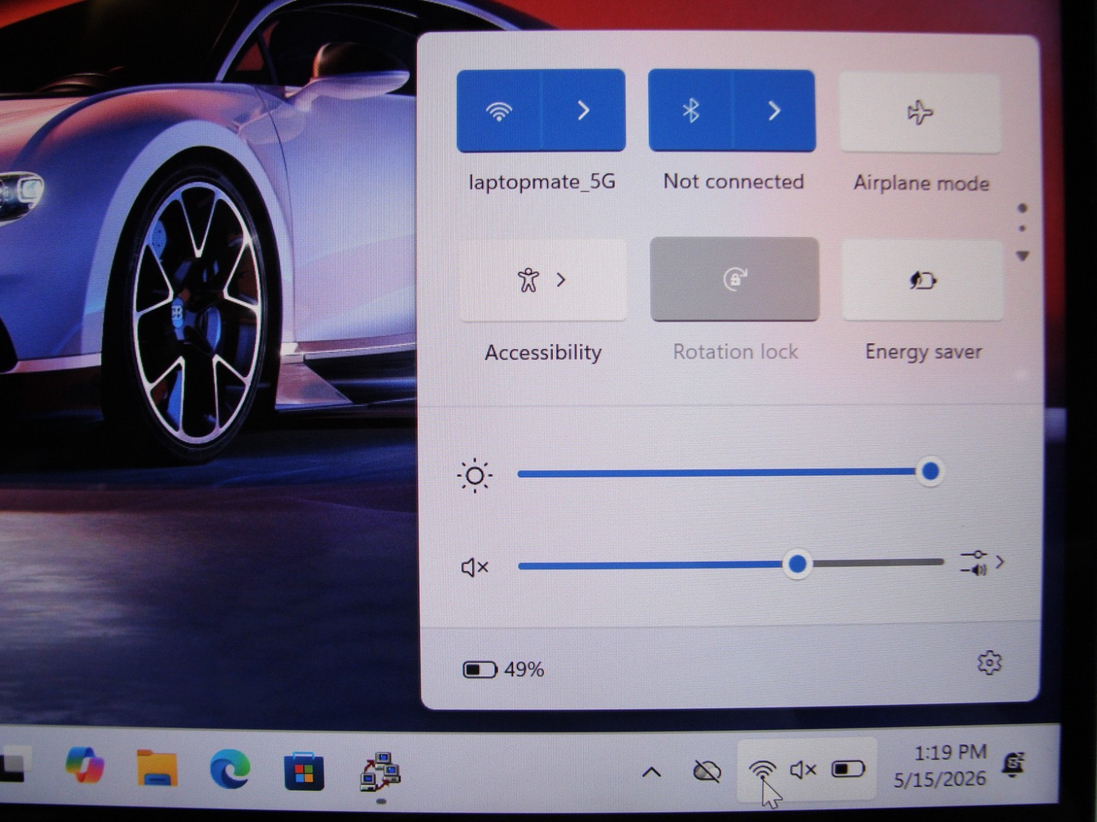1097x822 pixels.
Task: Click the OneDrive cloud tray icon
Action: 707,771
